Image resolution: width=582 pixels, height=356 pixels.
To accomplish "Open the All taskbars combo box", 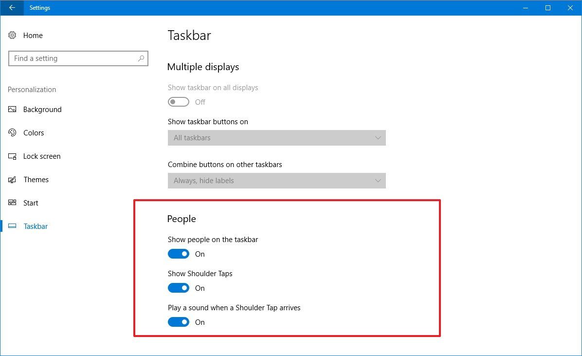I will (x=276, y=138).
